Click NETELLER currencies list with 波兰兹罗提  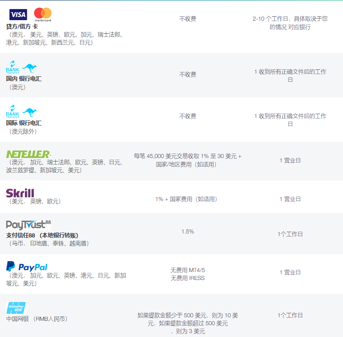(x=64, y=166)
